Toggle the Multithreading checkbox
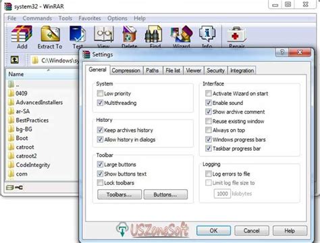The height and width of the screenshot is (243, 320). coord(100,103)
